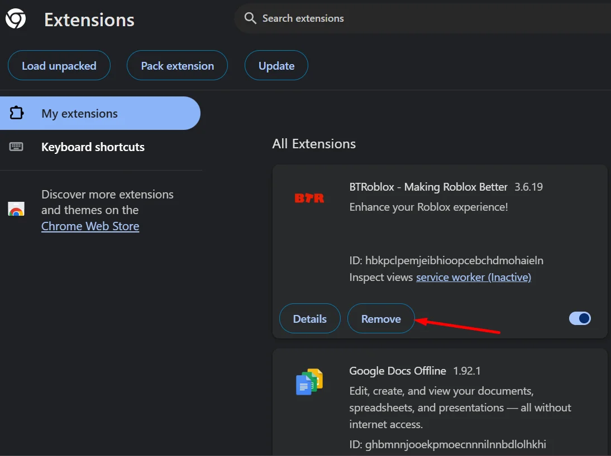The height and width of the screenshot is (456, 611).
Task: Open Details for BTRoblox
Action: 309,319
